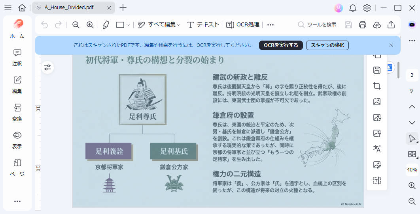Zoom in using the toolbar magnifier
This screenshot has width=420, height=214.
(90, 25)
